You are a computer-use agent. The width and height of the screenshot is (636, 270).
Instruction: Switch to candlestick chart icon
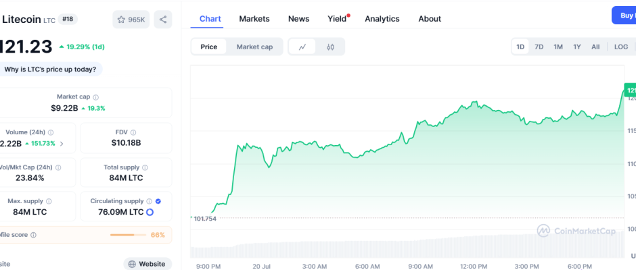330,47
